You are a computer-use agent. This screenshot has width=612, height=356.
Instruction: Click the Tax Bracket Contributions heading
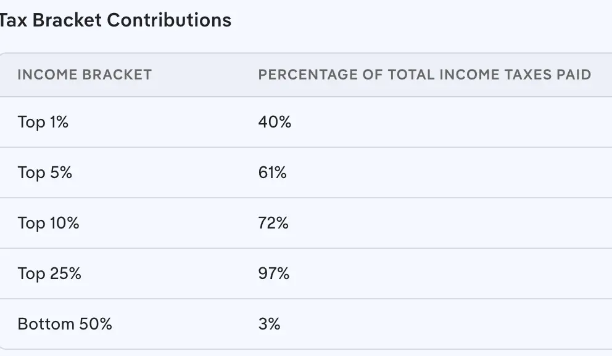tap(115, 20)
